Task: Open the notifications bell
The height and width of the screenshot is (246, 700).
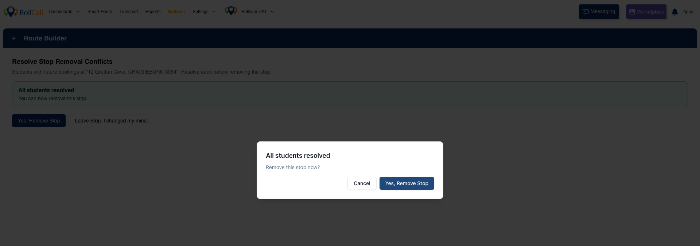Action: [674, 12]
